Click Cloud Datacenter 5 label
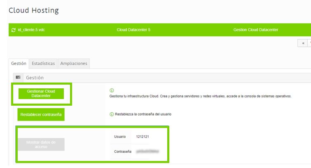 [133, 30]
